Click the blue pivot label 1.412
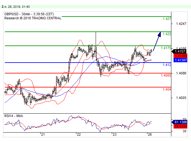The image size is (191, 141). (x=167, y=65)
